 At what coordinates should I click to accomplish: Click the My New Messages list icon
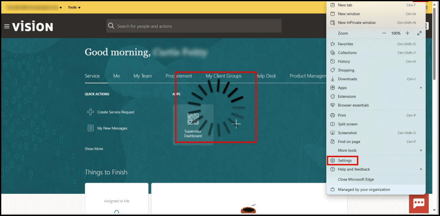(90, 128)
